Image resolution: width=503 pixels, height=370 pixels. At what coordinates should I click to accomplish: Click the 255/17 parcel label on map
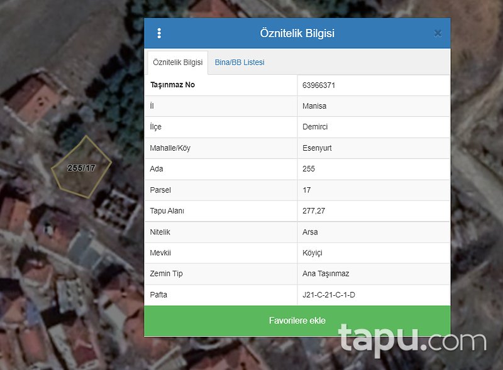pos(82,168)
